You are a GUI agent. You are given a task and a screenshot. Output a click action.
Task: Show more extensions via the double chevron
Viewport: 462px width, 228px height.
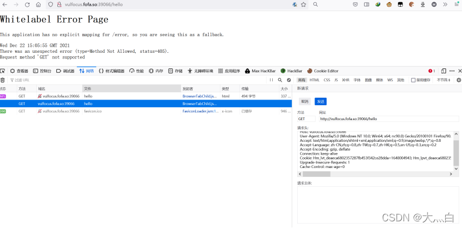(x=445, y=4)
